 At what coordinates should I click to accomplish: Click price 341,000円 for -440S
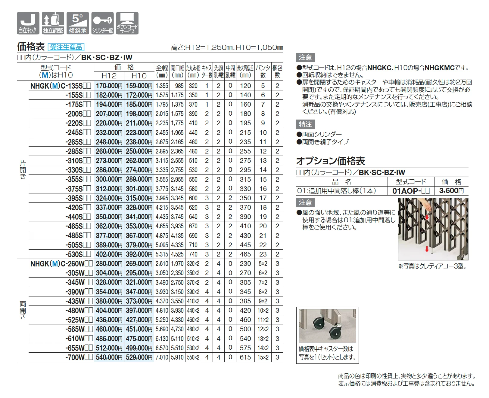pos(139,217)
